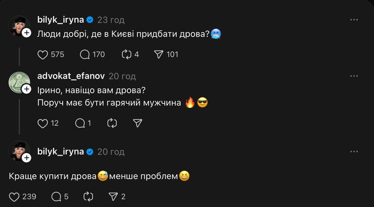The image size is (374, 207).
Task: Open bilyk_iryna profile from the first post
Action: click(62, 20)
